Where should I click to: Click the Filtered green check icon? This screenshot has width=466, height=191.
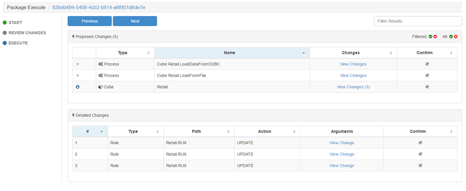tap(431, 36)
